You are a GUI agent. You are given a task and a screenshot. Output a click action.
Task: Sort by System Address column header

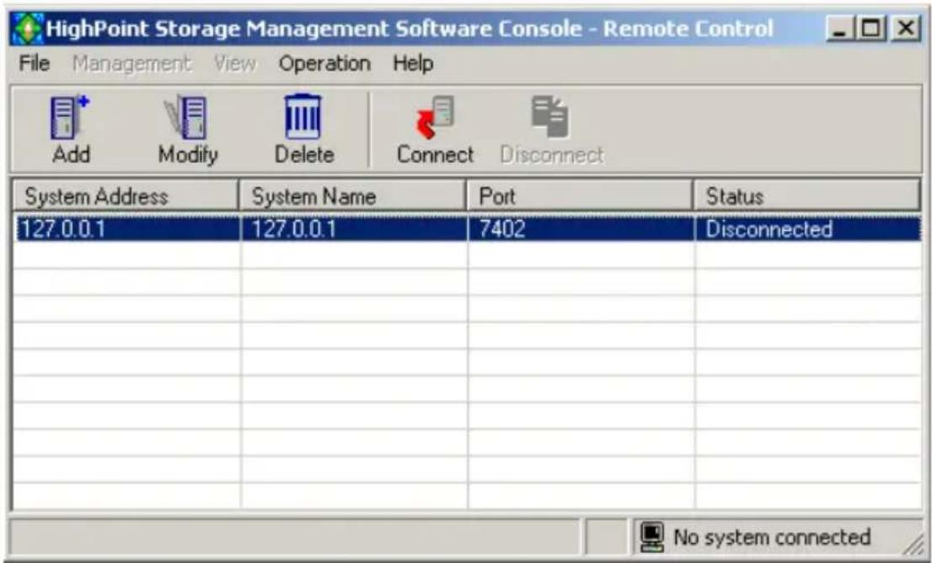point(126,196)
